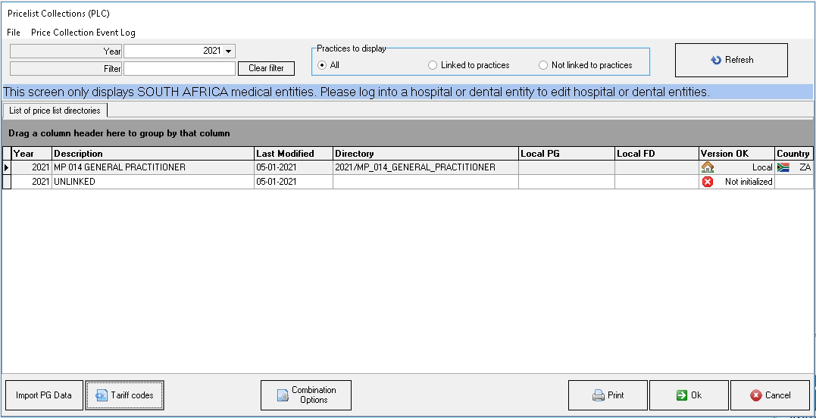Image resolution: width=816 pixels, height=418 pixels.
Task: Cancel the dialog with the red Cancel button
Action: (770, 395)
